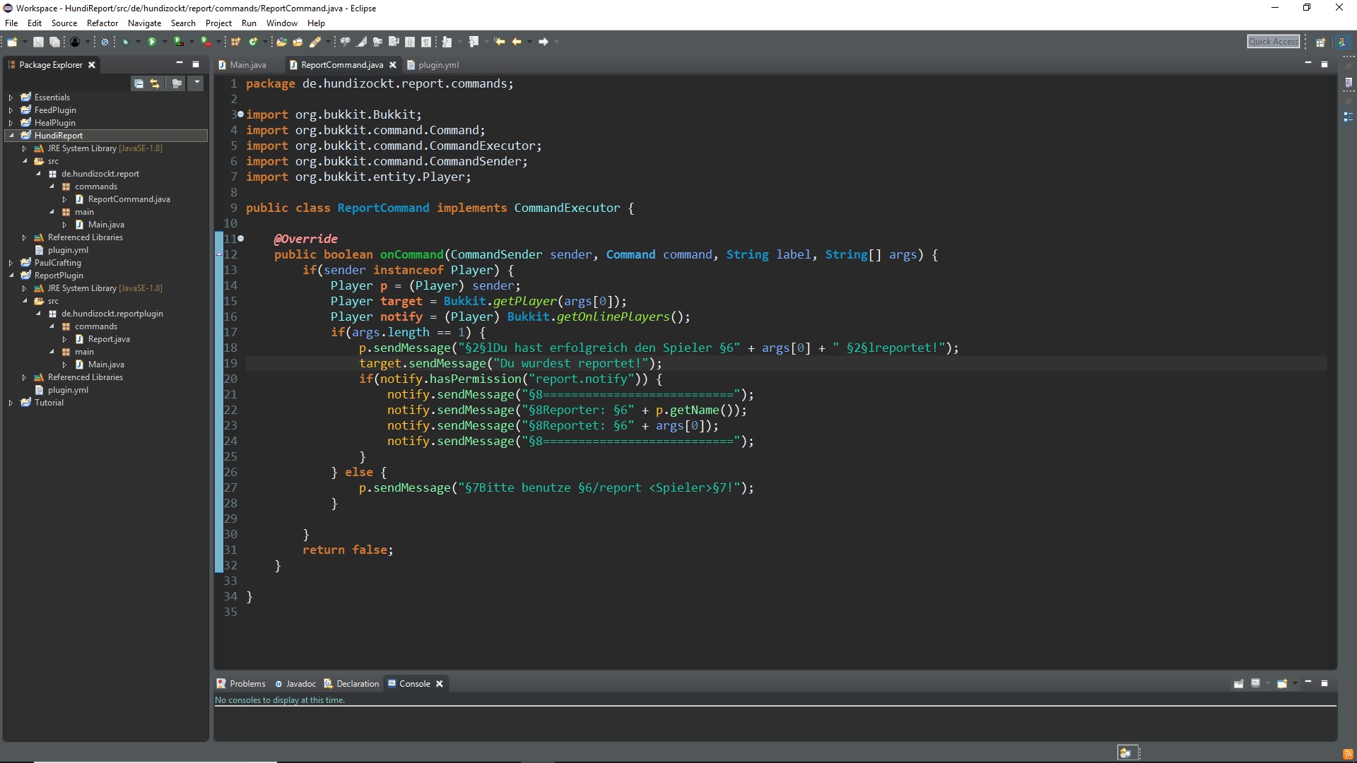Select ReportCommand.java in Package Explorer
Viewport: 1357px width, 763px height.
129,199
